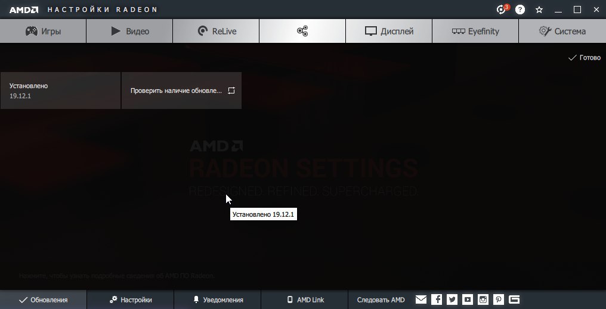Open AMD Link in bottom bar
The width and height of the screenshot is (606, 309).
pos(305,299)
